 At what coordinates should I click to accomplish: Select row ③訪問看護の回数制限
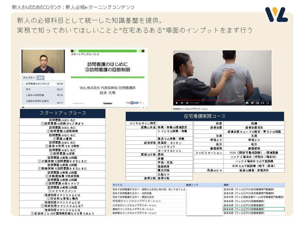click(x=62, y=130)
